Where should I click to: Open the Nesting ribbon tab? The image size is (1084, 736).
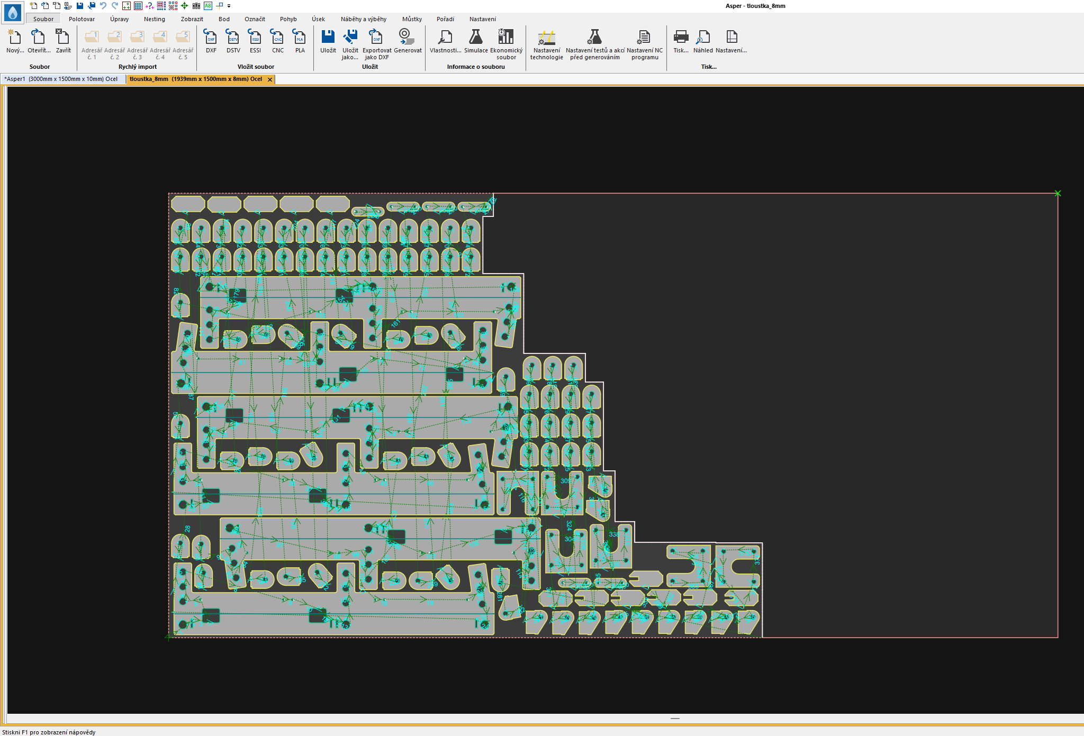tap(154, 19)
